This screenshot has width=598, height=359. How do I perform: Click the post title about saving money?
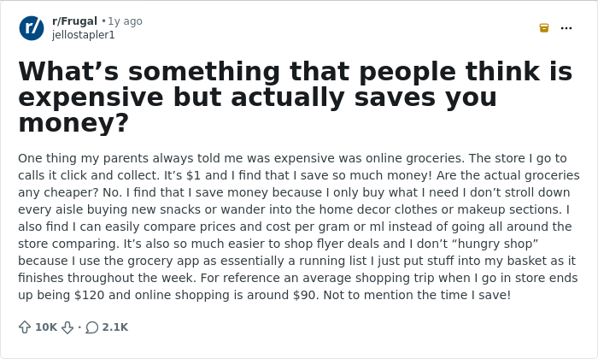[x=296, y=97]
